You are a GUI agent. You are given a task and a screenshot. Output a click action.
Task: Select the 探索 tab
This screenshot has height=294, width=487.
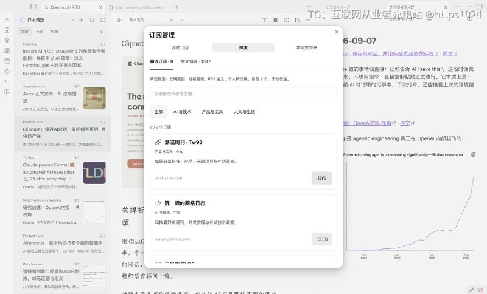(243, 47)
